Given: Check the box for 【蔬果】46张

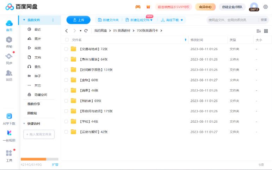Looking at the screenshot, I should [x=66, y=90].
